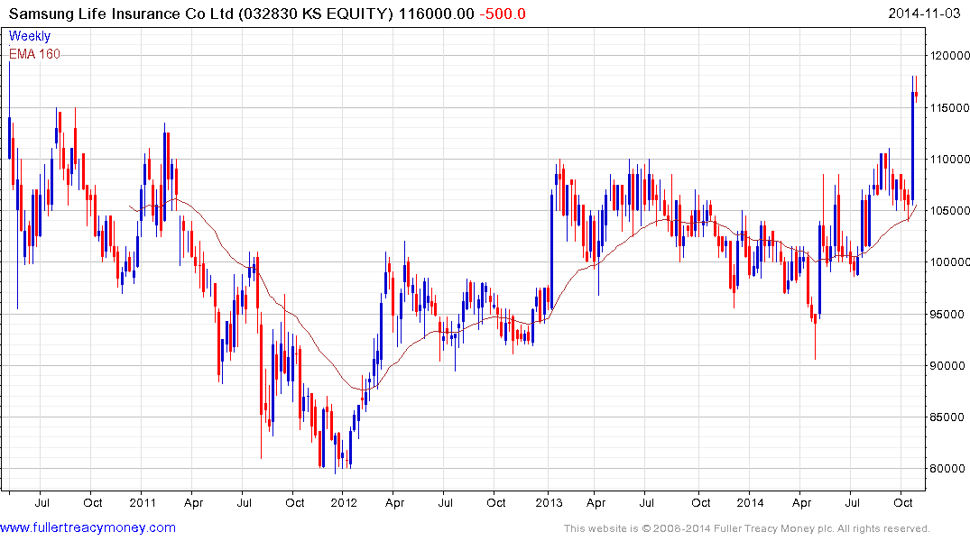Image resolution: width=970 pixels, height=541 pixels.
Task: Click the EMA 160 legend label
Action: [x=34, y=54]
